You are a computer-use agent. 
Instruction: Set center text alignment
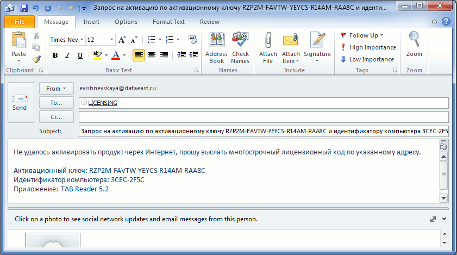coord(152,55)
